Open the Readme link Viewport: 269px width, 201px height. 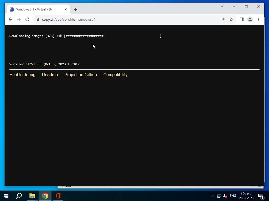50,75
